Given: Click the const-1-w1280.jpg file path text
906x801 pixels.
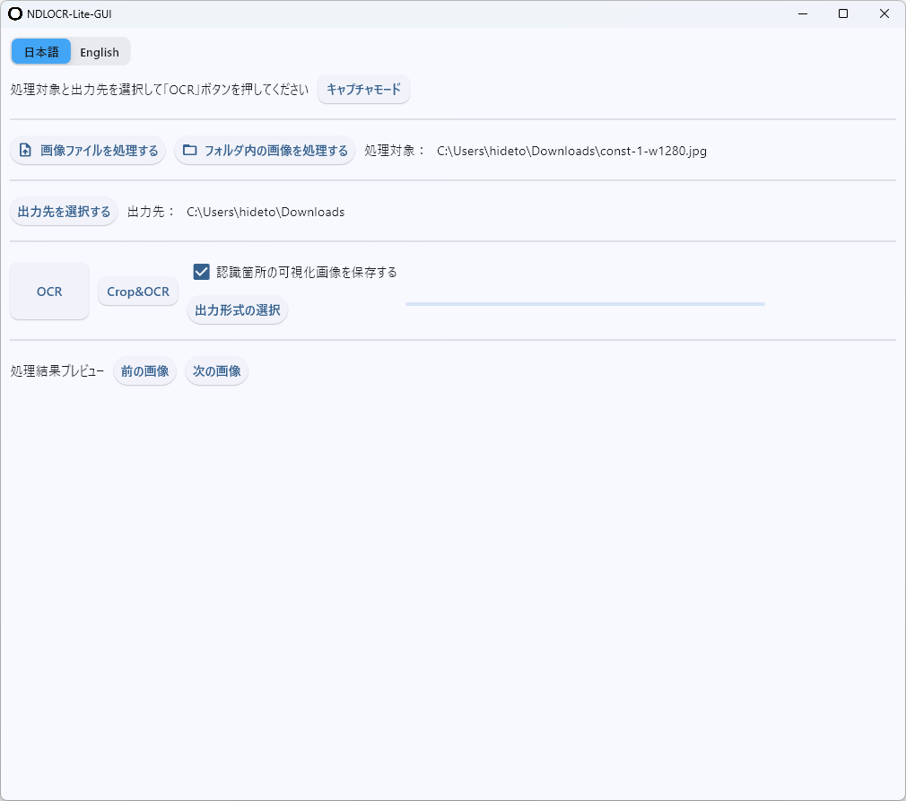Looking at the screenshot, I should coord(571,151).
